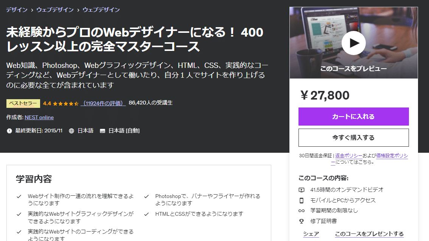Click the ベストセラー badge
429x241 pixels.
click(x=23, y=103)
